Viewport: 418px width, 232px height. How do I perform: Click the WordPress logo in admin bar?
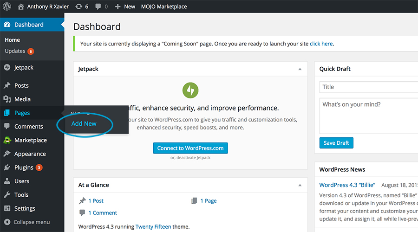[7, 6]
